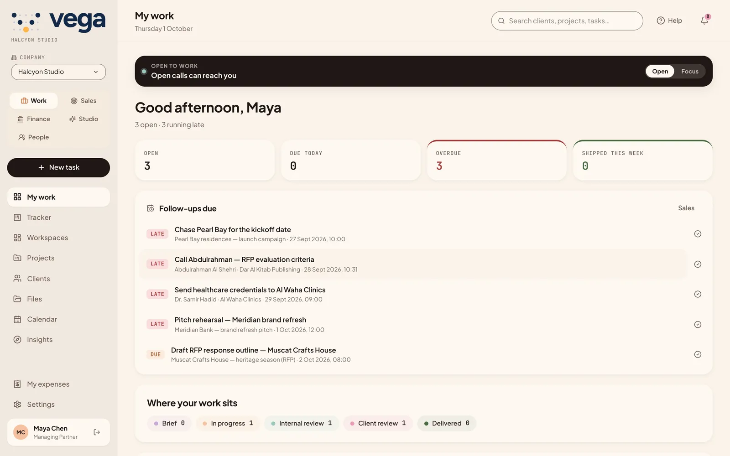
Task: Switch to the Sales section tab
Action: (83, 101)
